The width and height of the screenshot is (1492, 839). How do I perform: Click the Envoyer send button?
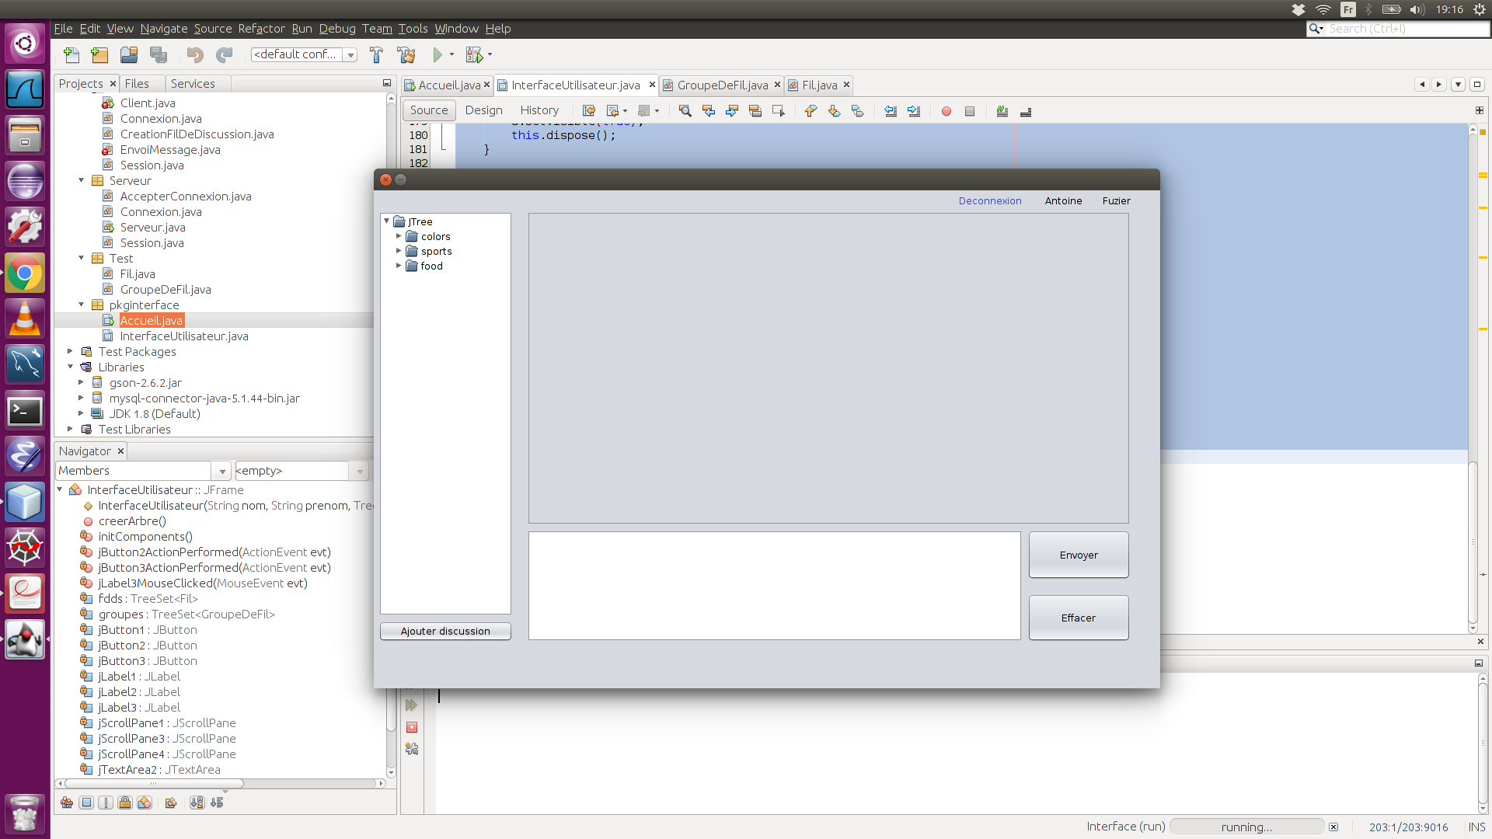click(x=1079, y=554)
